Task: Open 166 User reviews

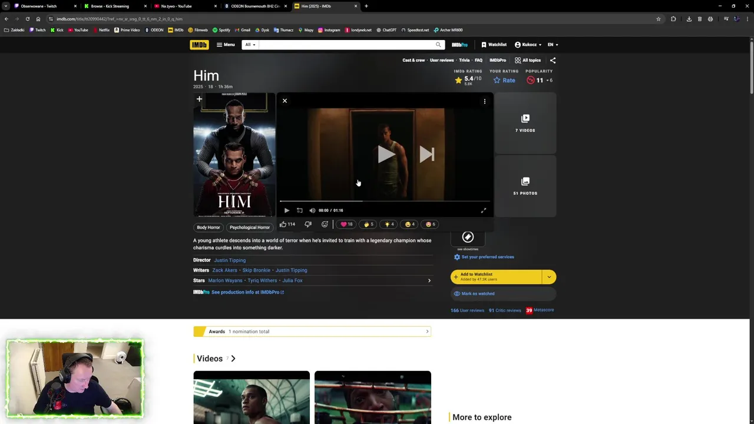Action: point(467,310)
